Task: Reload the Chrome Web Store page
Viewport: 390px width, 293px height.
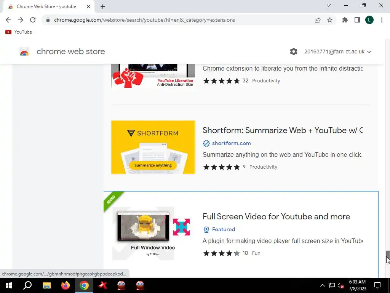Action: [33, 20]
